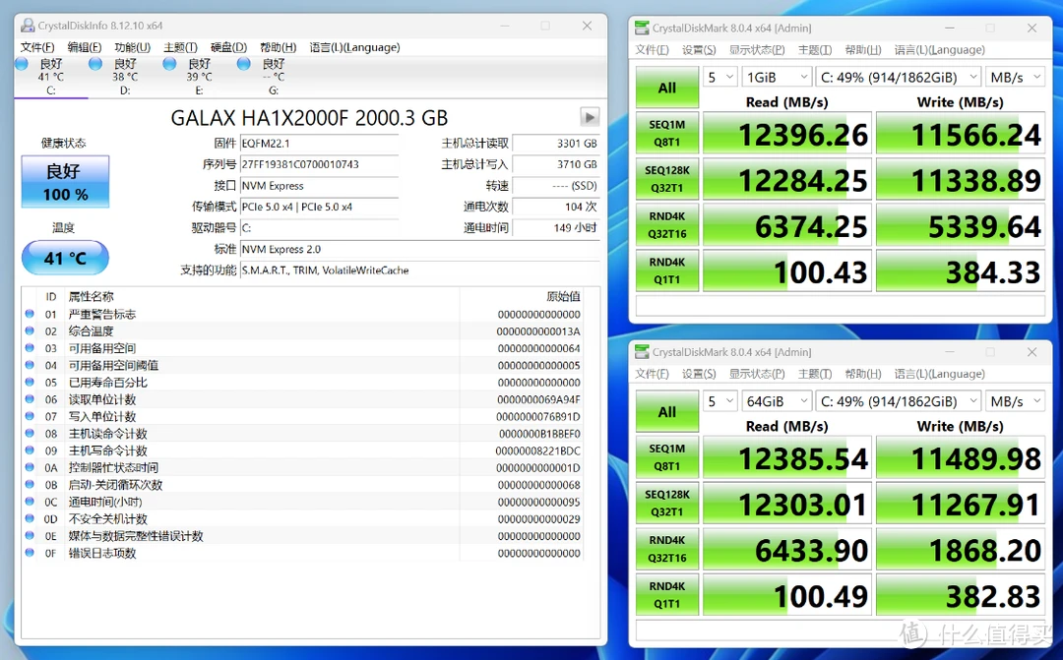Click raw value 0000000069A94F
Image resolution: width=1063 pixels, height=660 pixels.
(538, 399)
